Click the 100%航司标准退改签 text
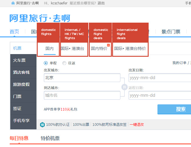This screenshot has width=191, height=147. click(x=109, y=125)
